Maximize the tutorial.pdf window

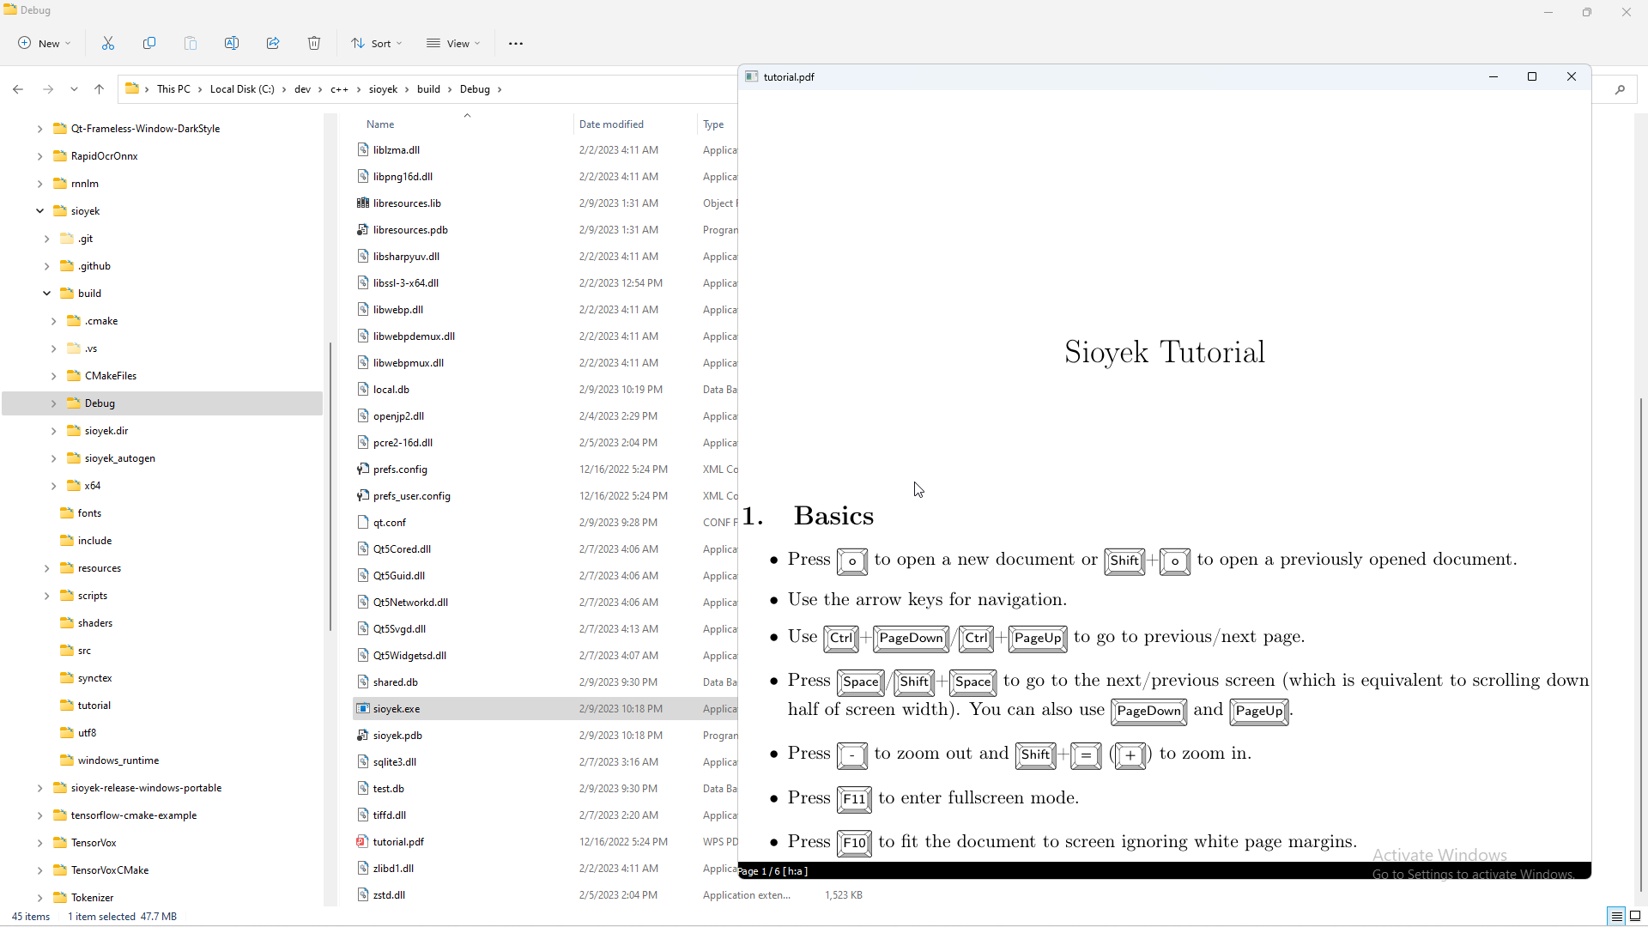(1532, 77)
